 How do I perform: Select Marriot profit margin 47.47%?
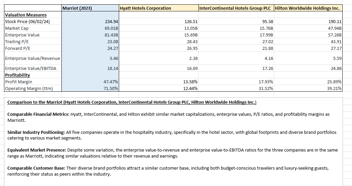(90, 82)
